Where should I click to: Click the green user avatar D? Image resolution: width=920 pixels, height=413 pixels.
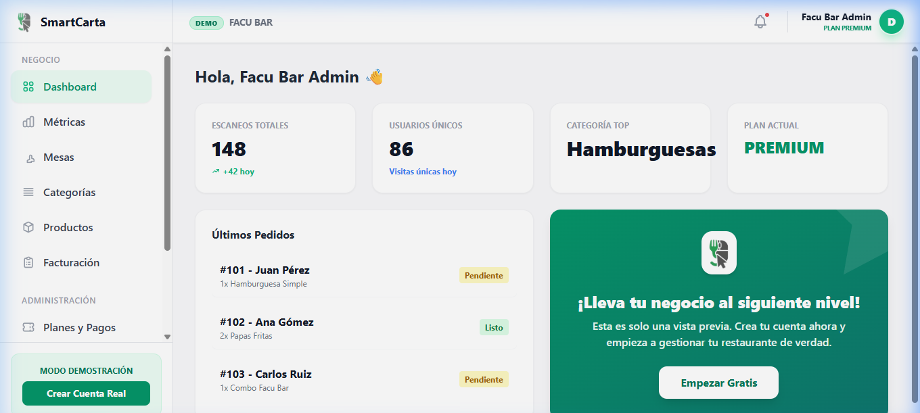[891, 22]
